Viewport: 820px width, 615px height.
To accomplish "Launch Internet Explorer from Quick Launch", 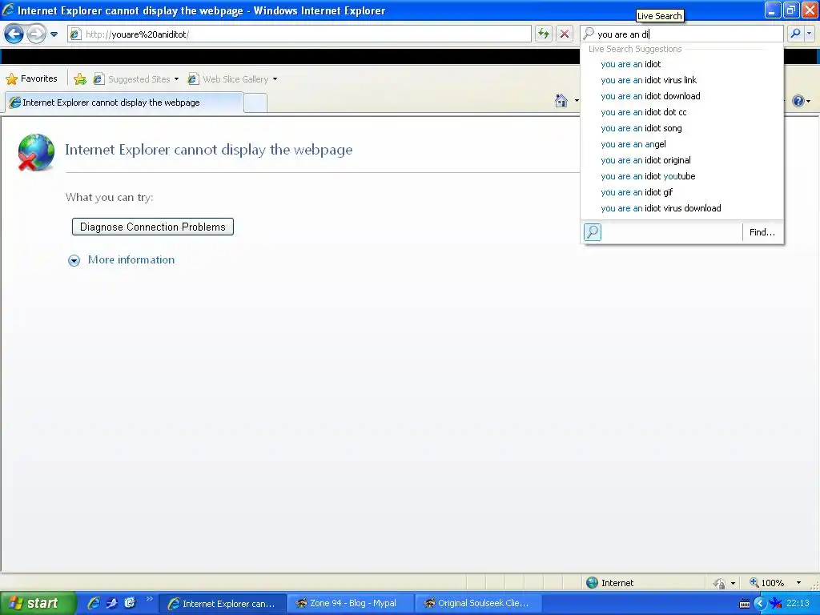I will (94, 603).
